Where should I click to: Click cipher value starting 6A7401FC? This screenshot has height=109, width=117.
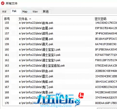106,44
